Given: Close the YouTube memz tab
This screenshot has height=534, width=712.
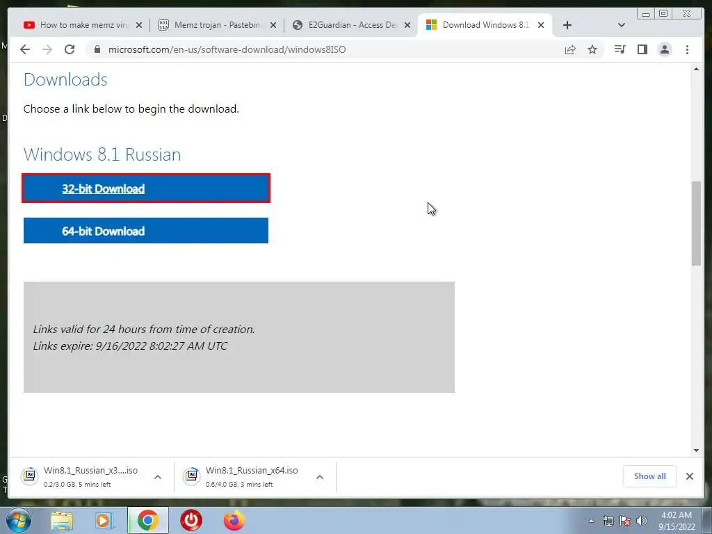Looking at the screenshot, I should pyautogui.click(x=139, y=25).
